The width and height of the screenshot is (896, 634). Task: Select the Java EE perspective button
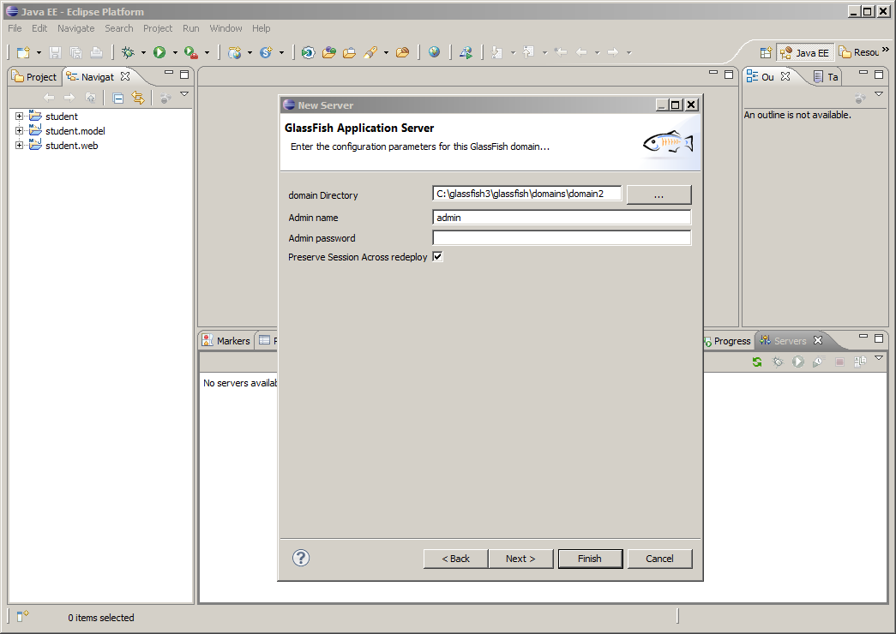[804, 53]
